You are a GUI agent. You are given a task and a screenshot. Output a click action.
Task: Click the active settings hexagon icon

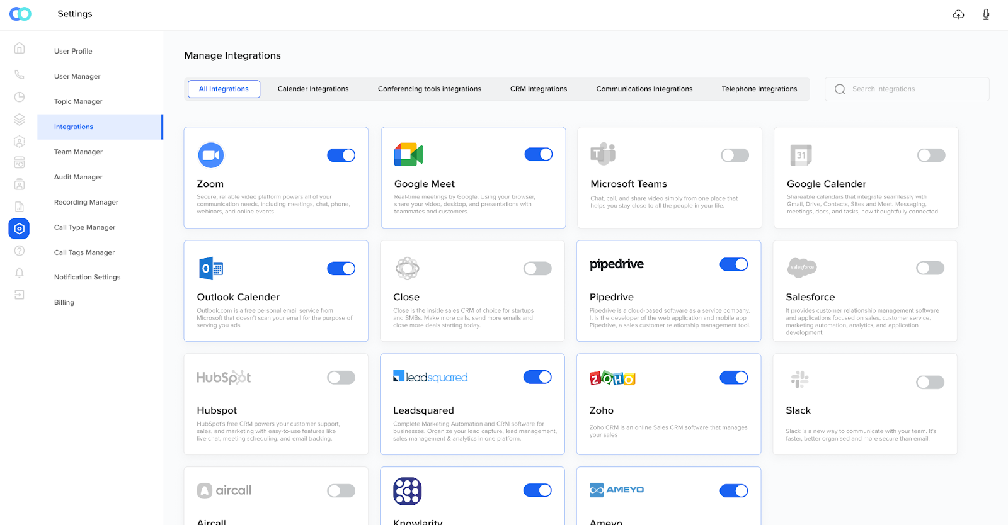tap(19, 229)
